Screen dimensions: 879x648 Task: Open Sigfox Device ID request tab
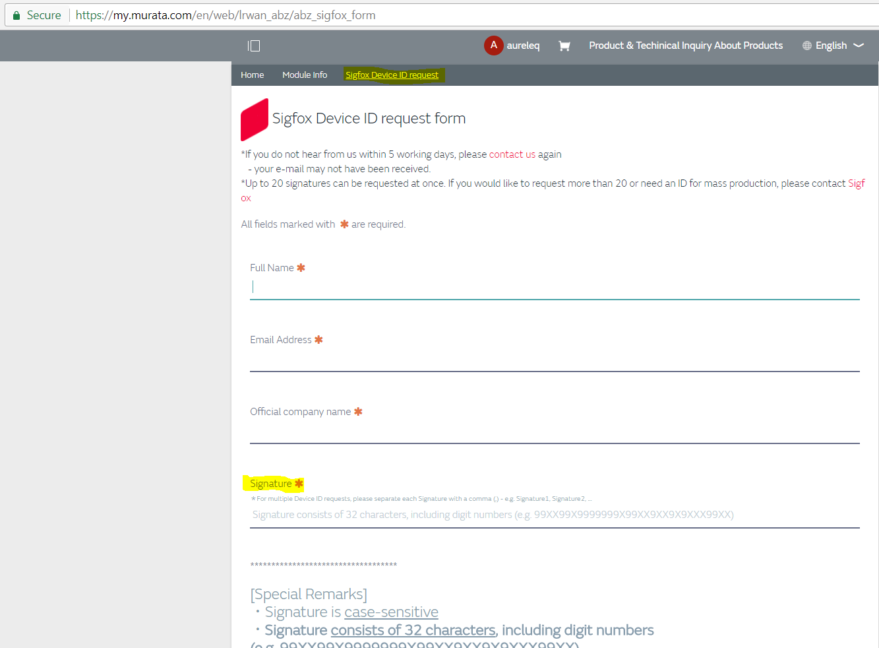click(392, 75)
